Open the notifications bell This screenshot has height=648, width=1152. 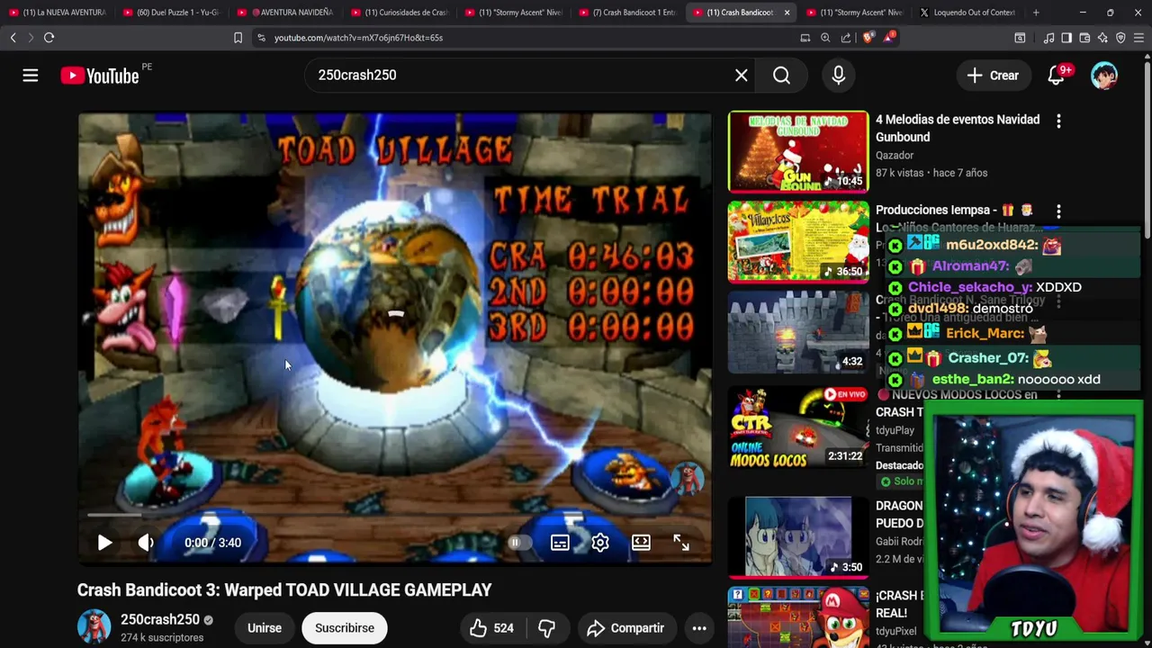pyautogui.click(x=1057, y=76)
